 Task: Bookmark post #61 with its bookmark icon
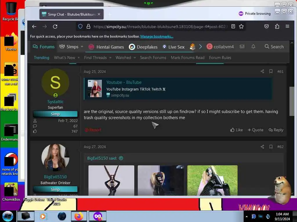point(271,71)
